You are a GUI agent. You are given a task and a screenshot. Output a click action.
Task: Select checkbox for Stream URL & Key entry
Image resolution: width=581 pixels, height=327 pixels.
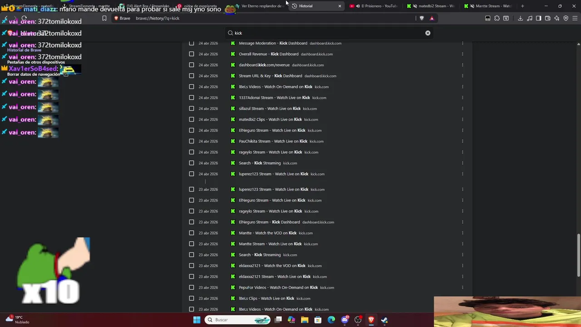tap(191, 76)
